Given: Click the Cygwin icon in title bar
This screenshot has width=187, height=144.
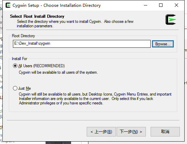Looking at the screenshot, I should [8, 5].
